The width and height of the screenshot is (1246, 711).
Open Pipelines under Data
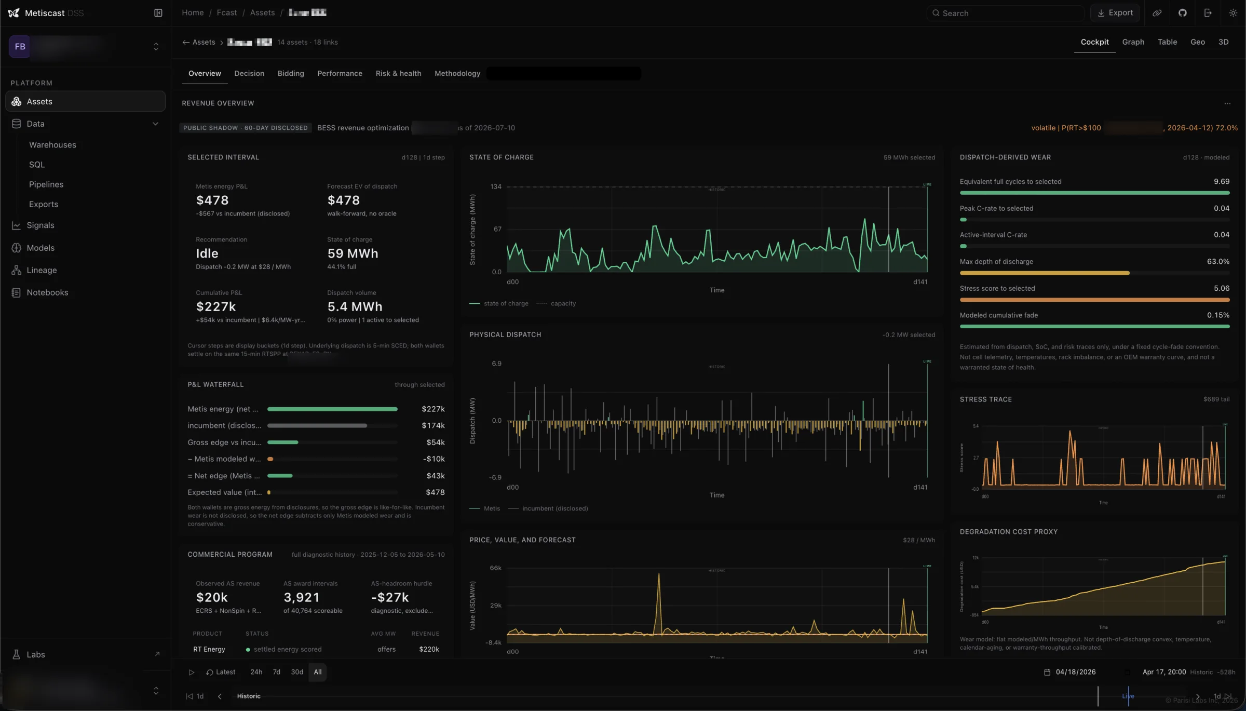pos(46,184)
